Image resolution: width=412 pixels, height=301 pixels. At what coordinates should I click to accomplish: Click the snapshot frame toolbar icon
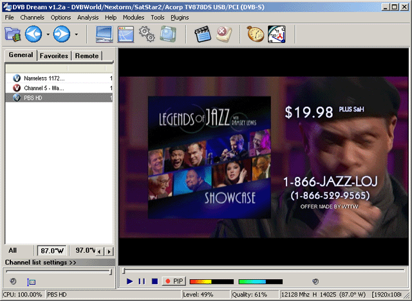pyautogui.click(x=168, y=34)
